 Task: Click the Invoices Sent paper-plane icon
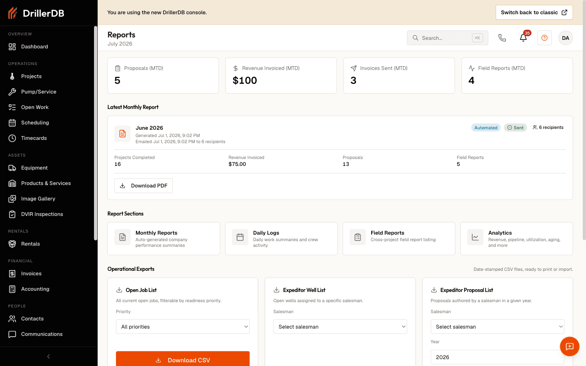353,68
